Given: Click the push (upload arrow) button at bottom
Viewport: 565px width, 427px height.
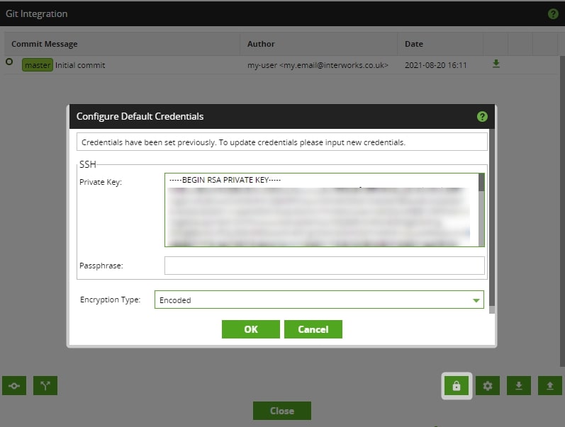Looking at the screenshot, I should click(550, 386).
